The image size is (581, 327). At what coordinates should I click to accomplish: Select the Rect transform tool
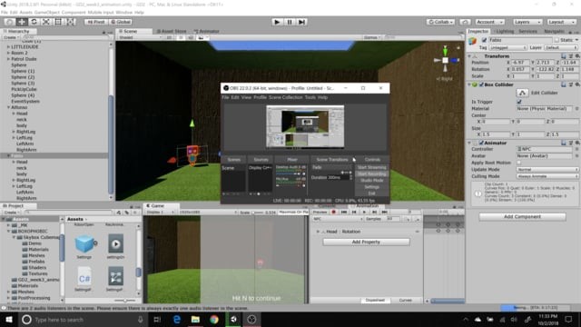point(58,22)
